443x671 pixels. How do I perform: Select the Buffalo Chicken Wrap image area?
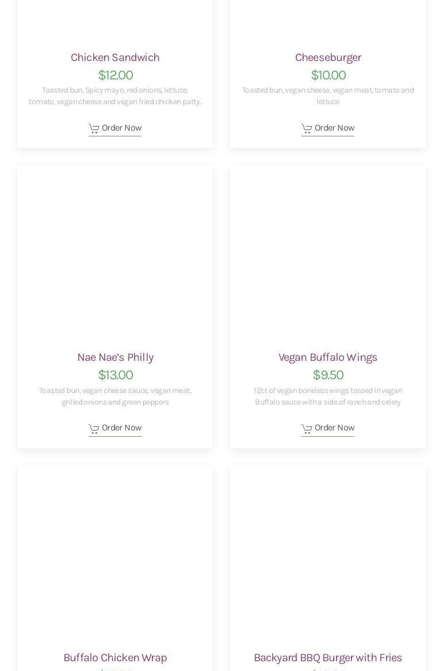coord(115,555)
